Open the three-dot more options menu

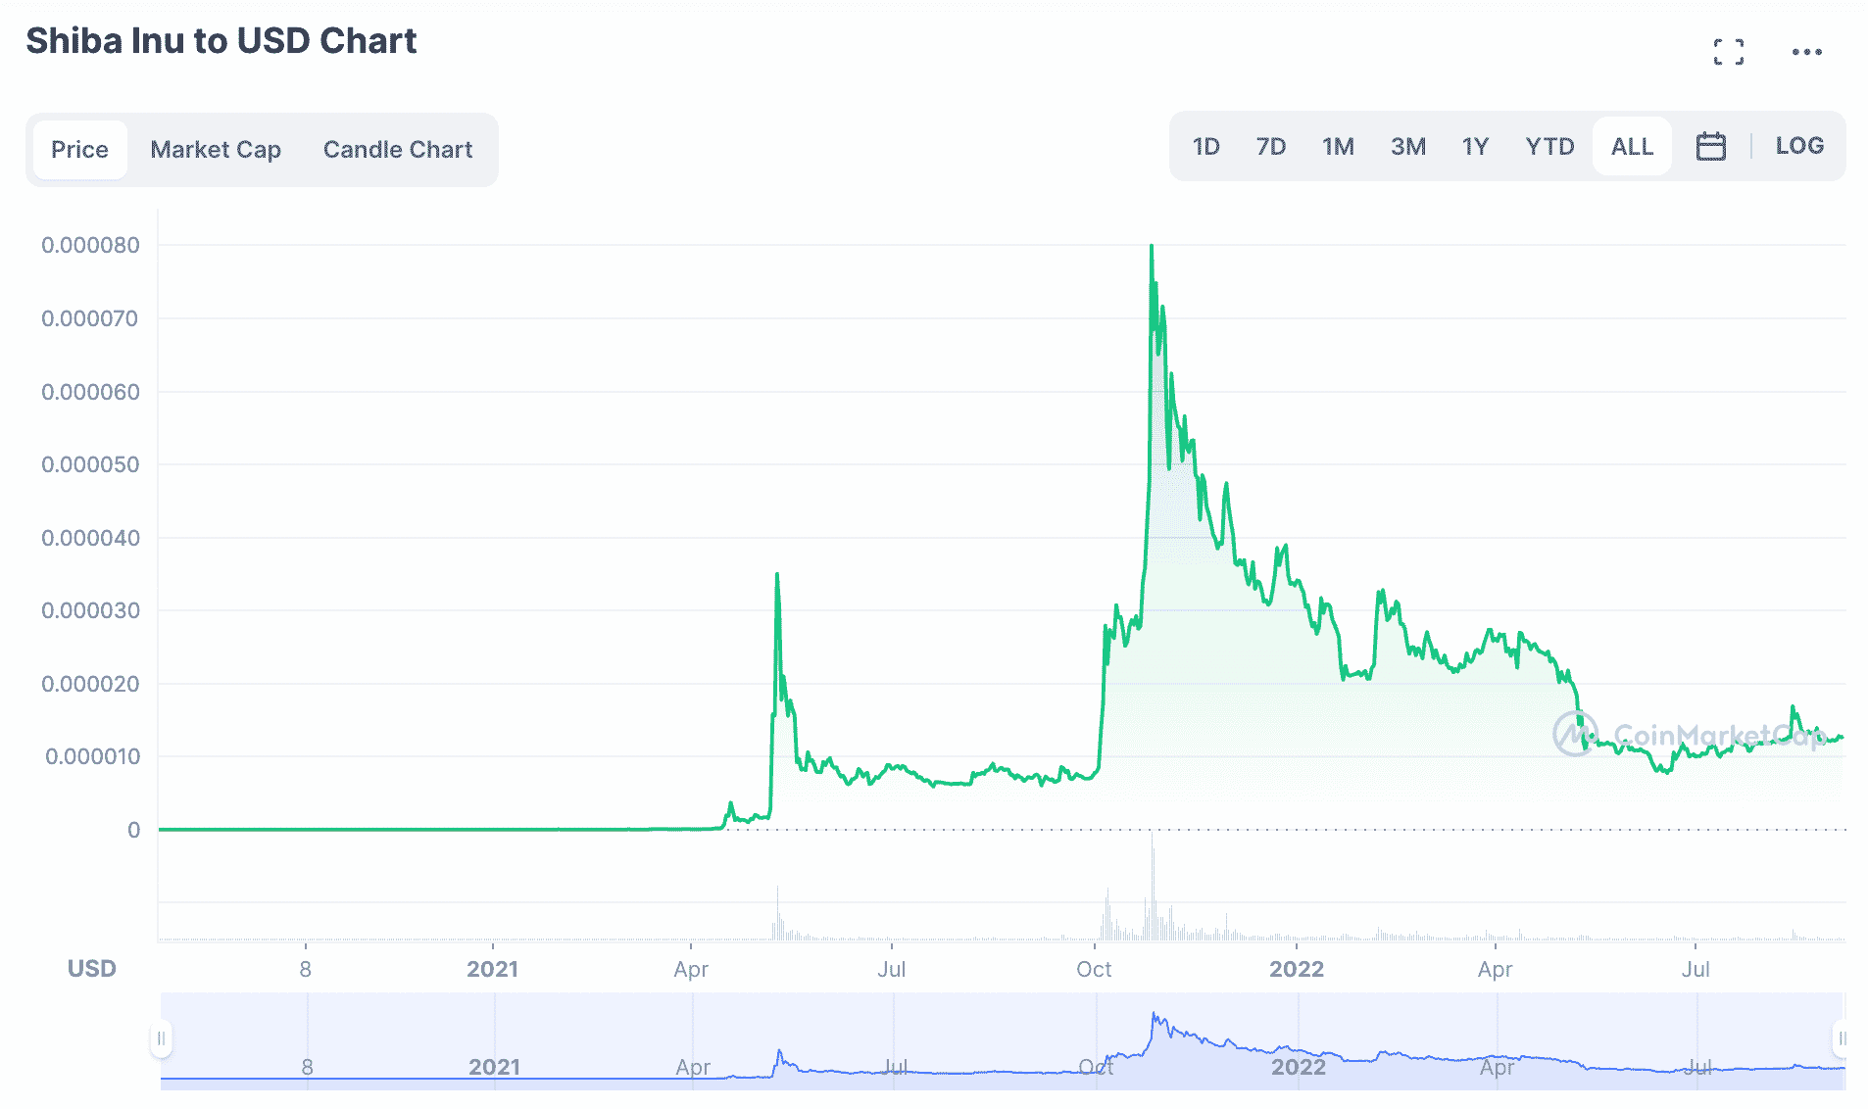click(1806, 52)
